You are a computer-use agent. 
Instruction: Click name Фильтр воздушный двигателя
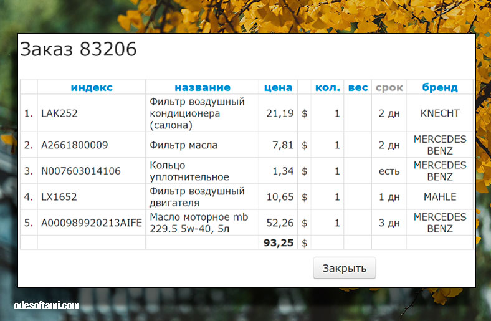pos(197,197)
